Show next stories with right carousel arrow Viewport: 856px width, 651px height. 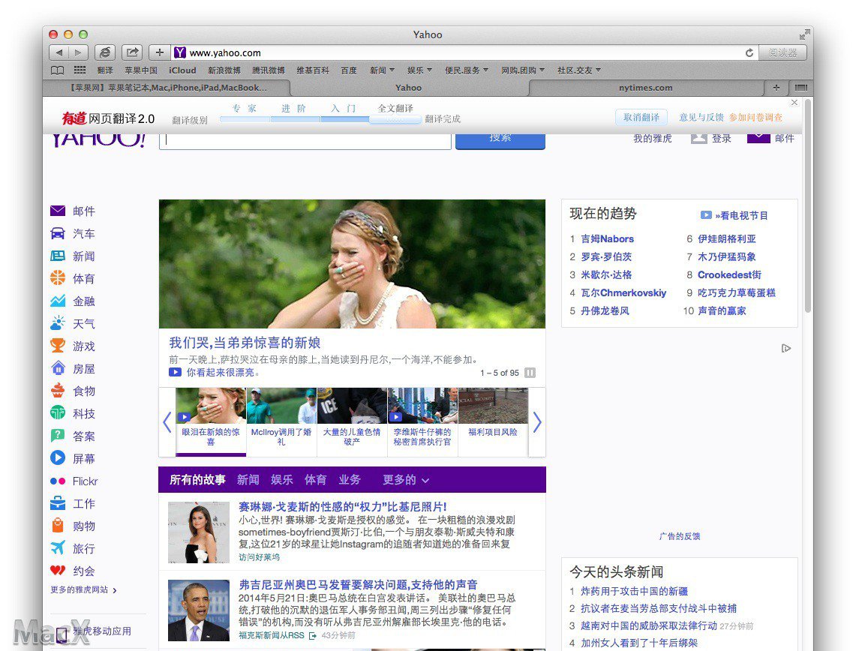click(x=536, y=422)
